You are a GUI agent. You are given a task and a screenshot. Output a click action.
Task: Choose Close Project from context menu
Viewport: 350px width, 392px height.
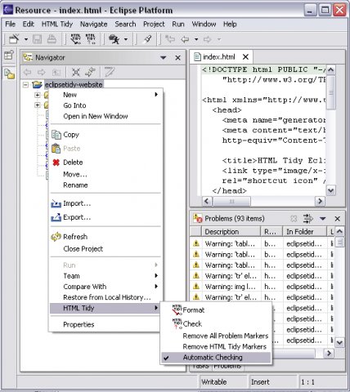pyautogui.click(x=106, y=249)
